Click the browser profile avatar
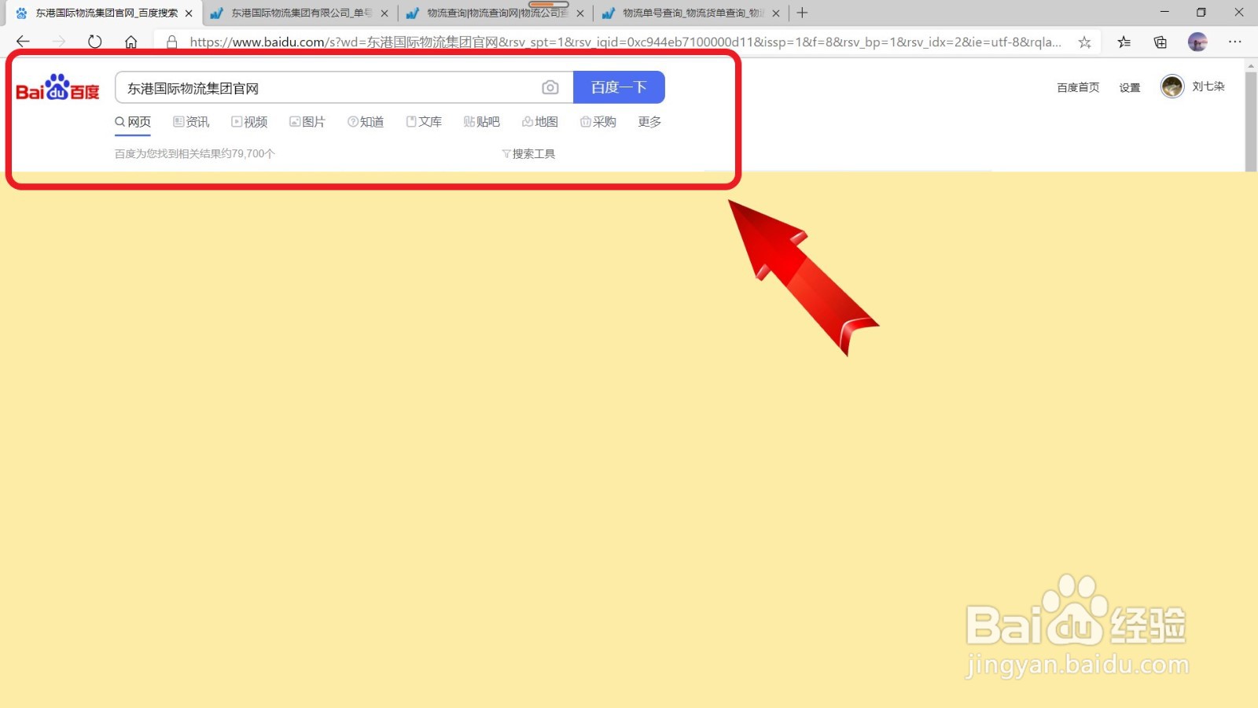This screenshot has width=1258, height=708. 1197,42
